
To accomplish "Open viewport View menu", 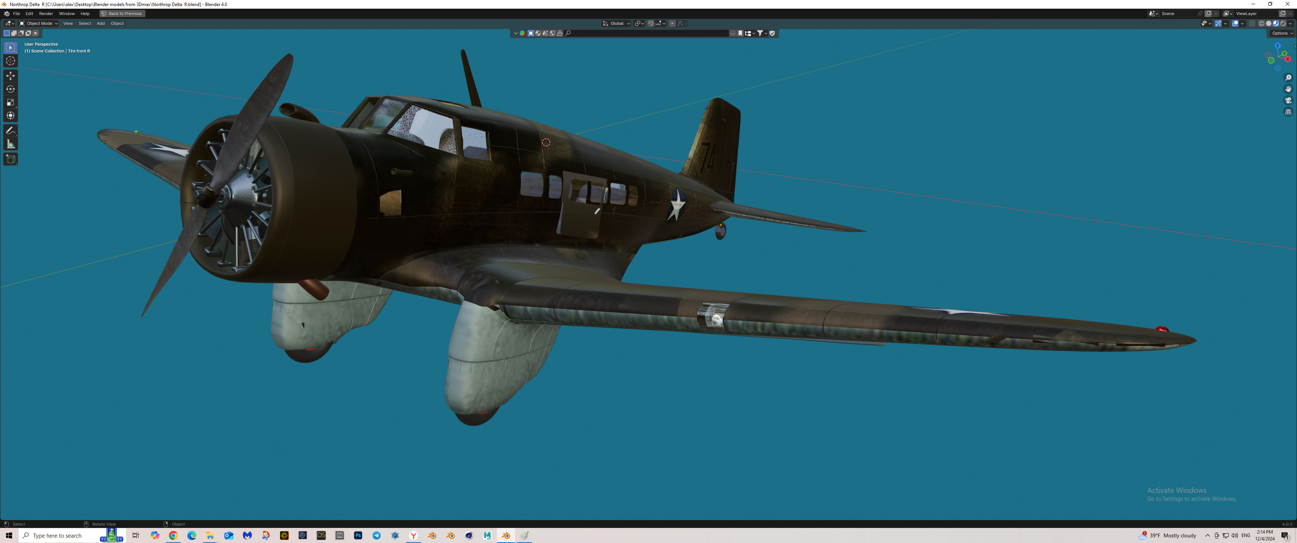I will pyautogui.click(x=68, y=24).
